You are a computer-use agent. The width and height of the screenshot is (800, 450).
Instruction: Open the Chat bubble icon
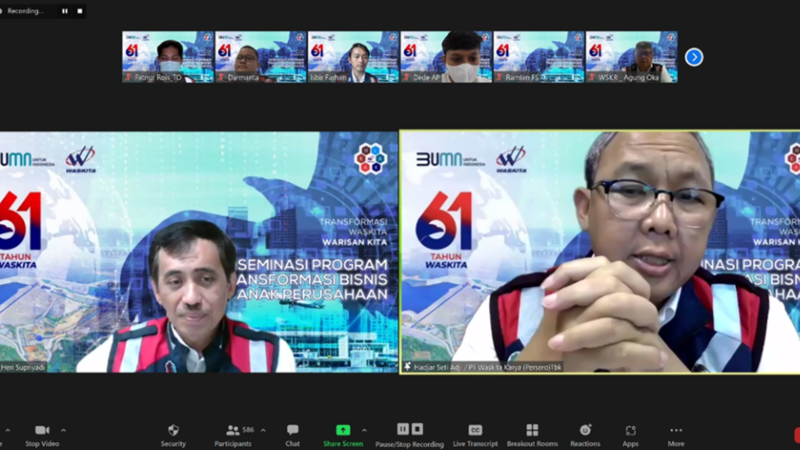tap(292, 430)
